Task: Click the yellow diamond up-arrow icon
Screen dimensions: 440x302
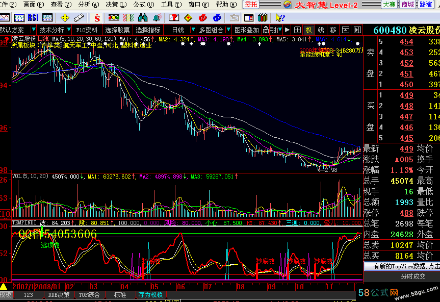Action: [x=188, y=18]
